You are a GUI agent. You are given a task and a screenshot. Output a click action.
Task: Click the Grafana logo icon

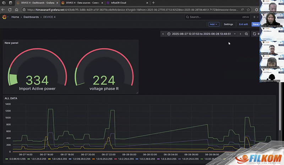pyautogui.click(x=4, y=17)
